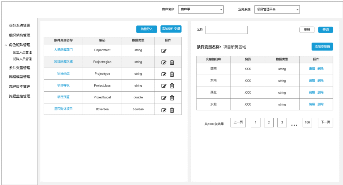Go to page 100
The image size is (343, 185).
click(307, 122)
